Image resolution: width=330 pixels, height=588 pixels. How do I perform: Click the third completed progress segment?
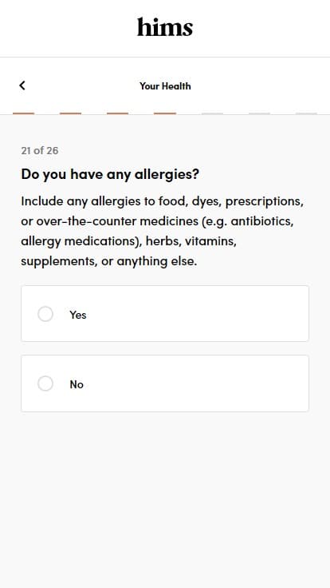118,113
